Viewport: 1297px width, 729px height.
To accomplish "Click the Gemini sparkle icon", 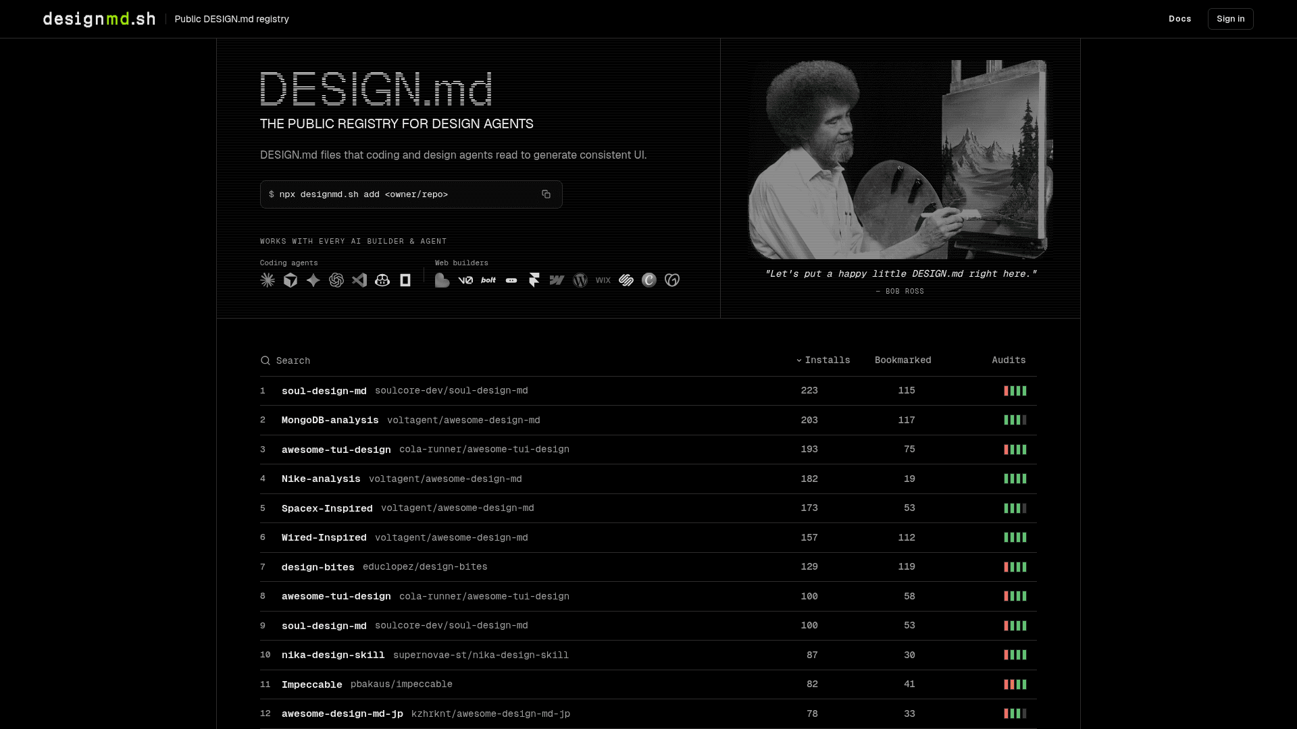I will [x=313, y=280].
